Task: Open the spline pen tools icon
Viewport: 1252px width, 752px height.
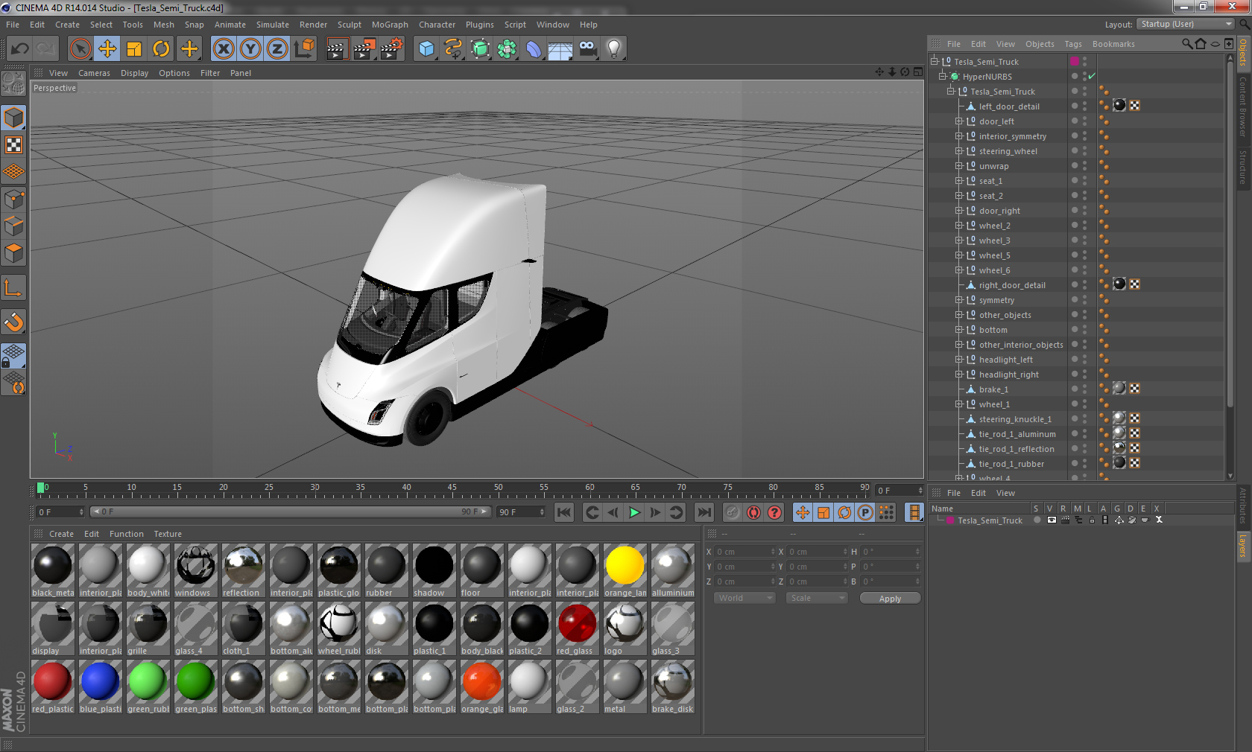Action: click(453, 49)
